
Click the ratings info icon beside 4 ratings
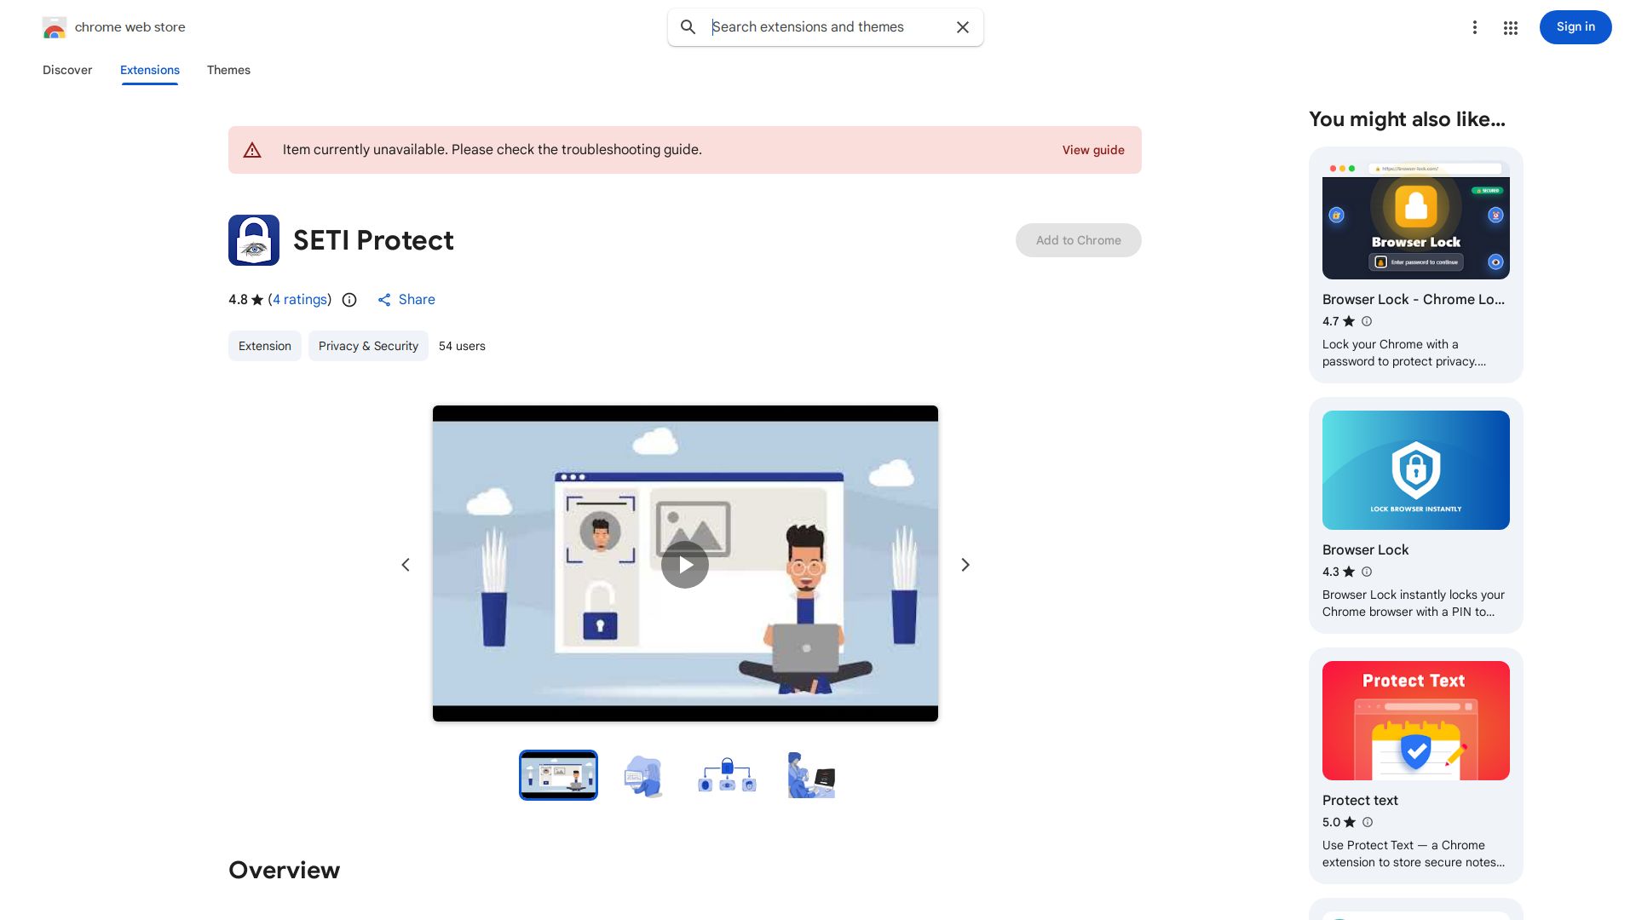pos(349,300)
